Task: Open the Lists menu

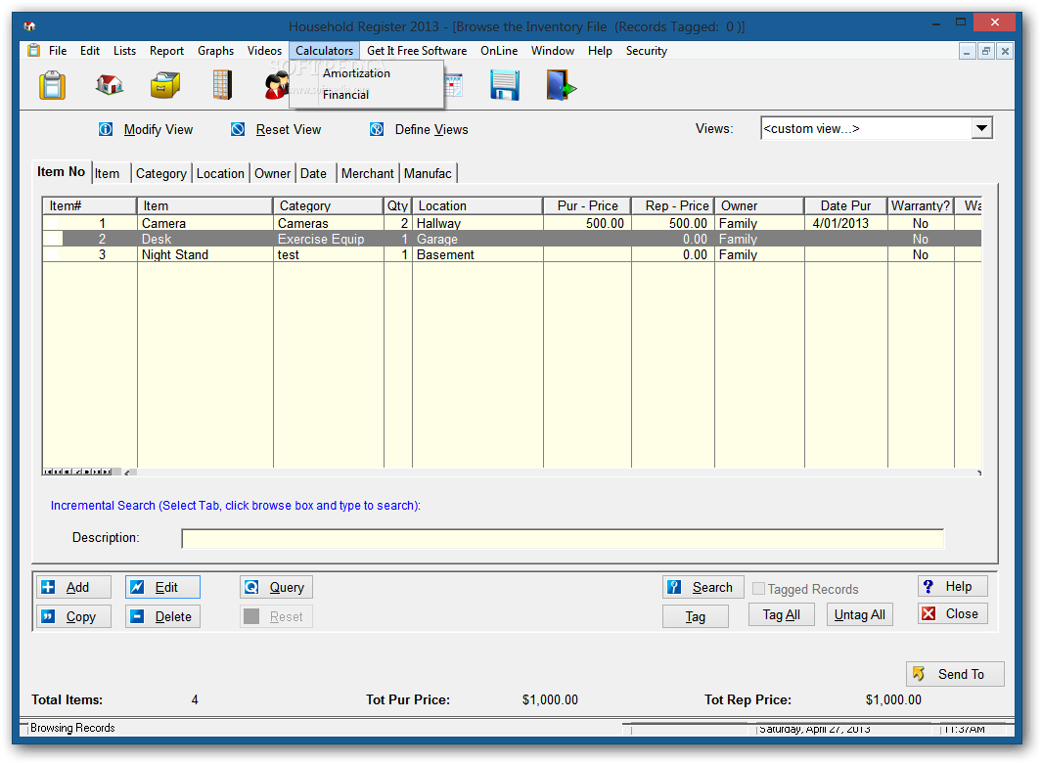Action: point(124,51)
